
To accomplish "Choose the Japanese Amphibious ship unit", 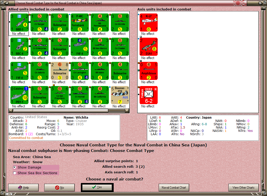I will (x=149, y=71).
